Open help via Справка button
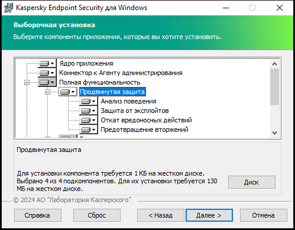This screenshot has width=295, height=230. pyautogui.click(x=38, y=215)
